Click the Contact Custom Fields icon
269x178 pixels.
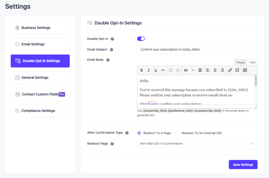pos(17,94)
